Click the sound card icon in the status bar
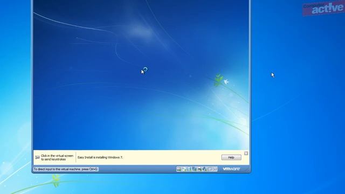 pos(205,169)
